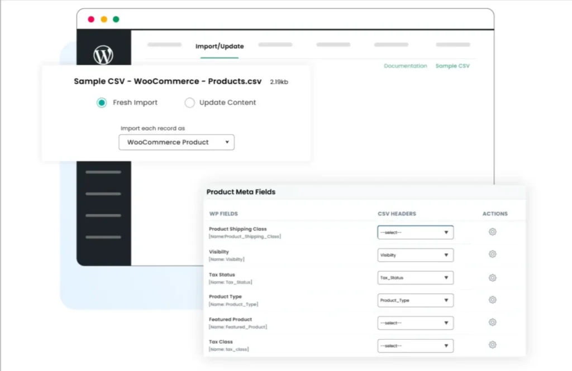Open the WooCommerce Product record type dropdown

click(x=176, y=142)
